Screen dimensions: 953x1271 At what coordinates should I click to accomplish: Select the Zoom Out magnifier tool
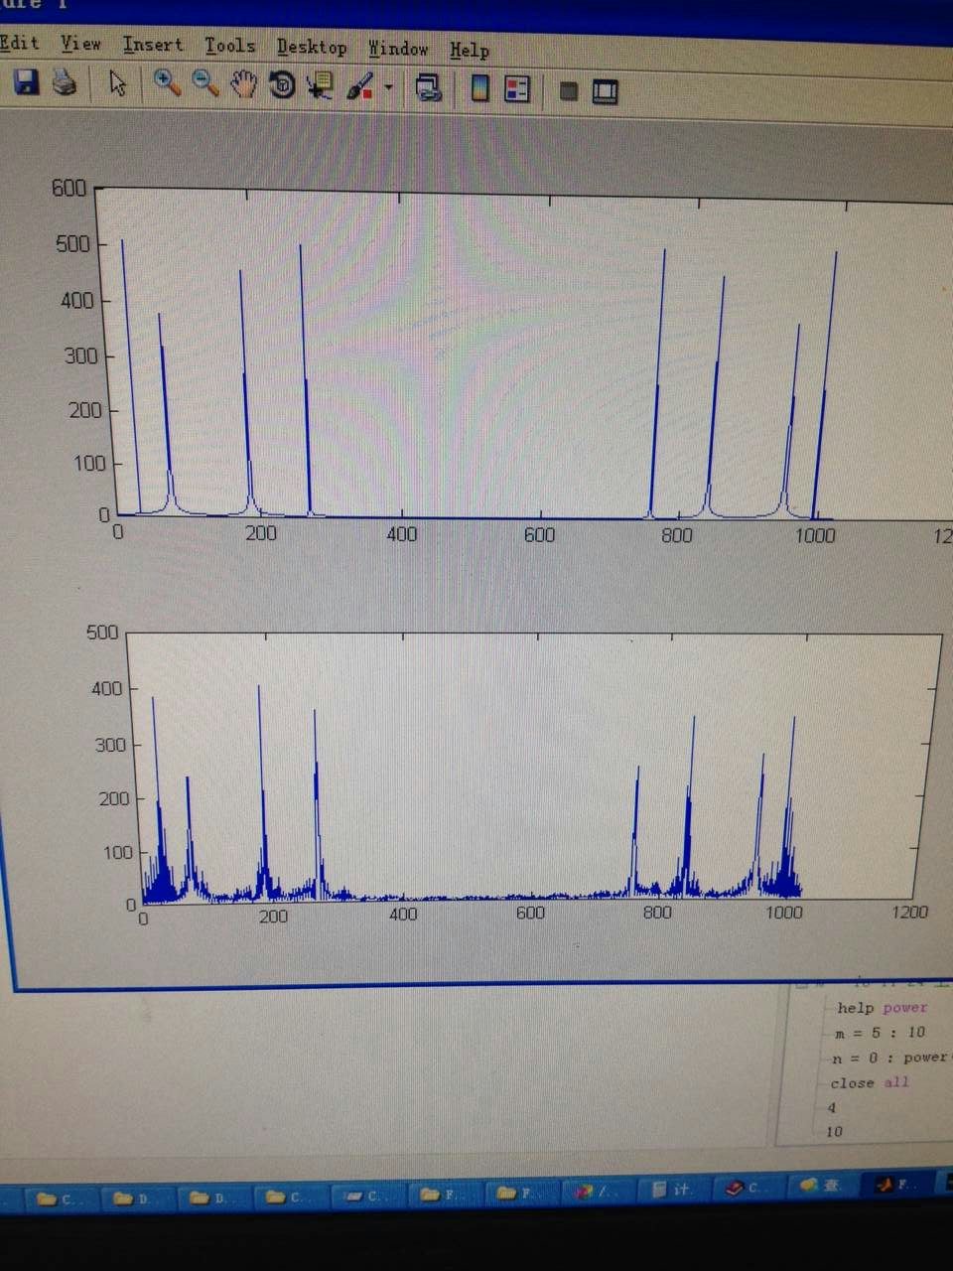point(204,84)
